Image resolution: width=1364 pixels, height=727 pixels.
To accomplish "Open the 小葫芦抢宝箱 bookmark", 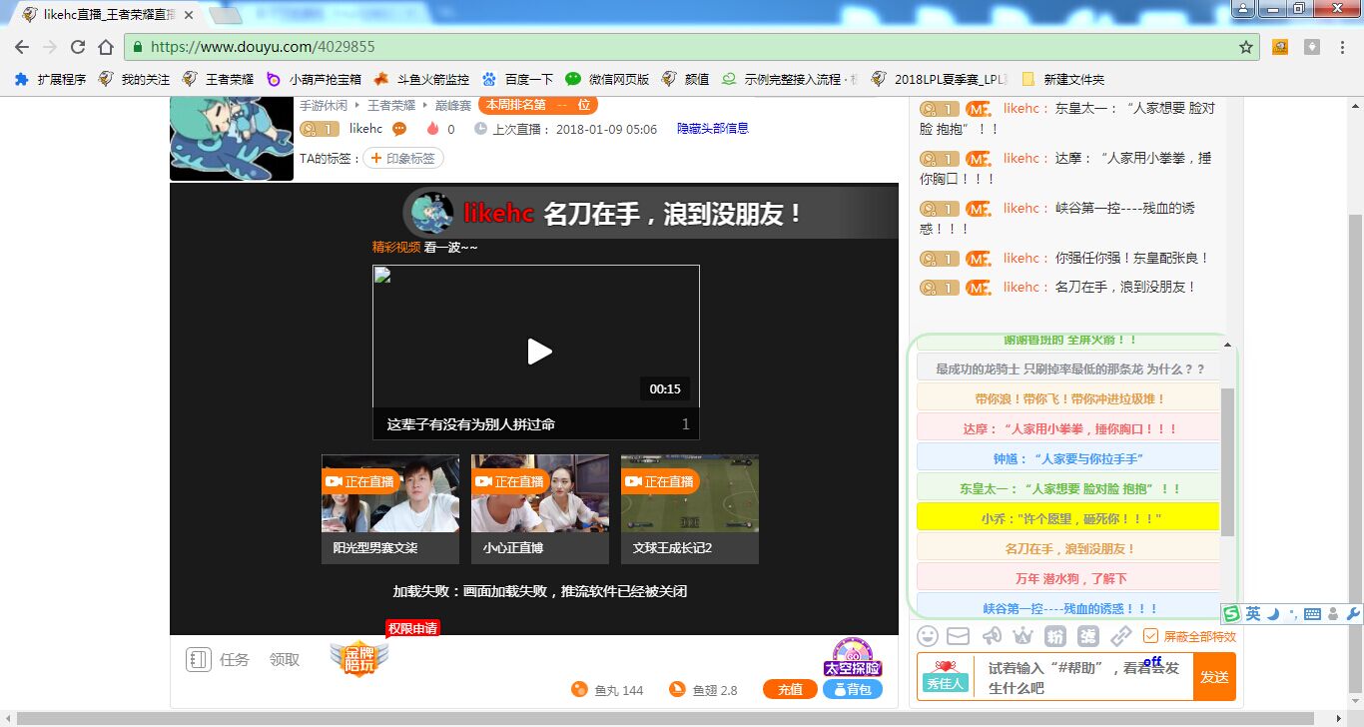I will point(314,79).
